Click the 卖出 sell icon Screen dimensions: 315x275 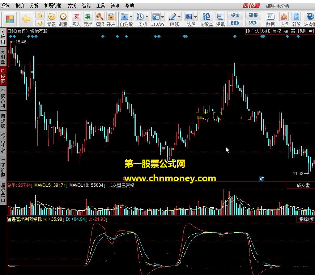(88, 17)
